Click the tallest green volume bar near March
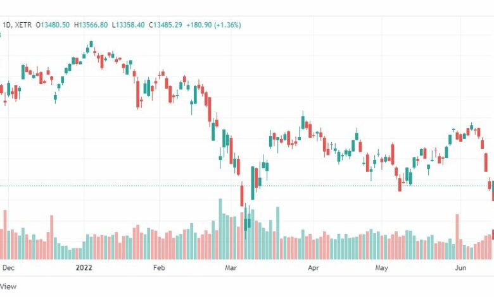The image size is (494, 297). point(220,229)
